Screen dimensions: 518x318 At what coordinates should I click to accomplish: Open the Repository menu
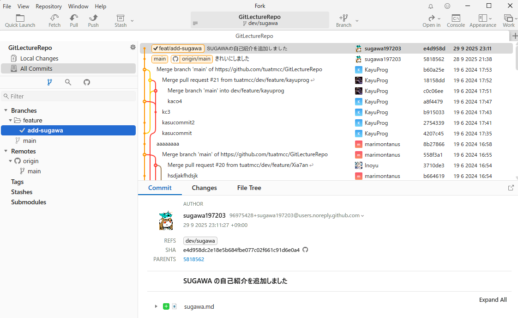pyautogui.click(x=48, y=6)
